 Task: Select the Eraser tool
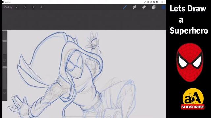click(x=144, y=7)
